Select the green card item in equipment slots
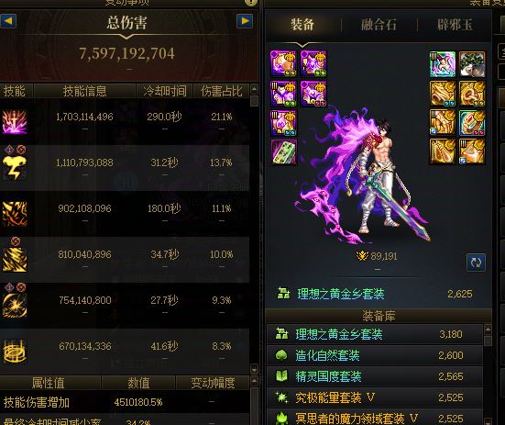The height and width of the screenshot is (425, 505). pos(284,152)
